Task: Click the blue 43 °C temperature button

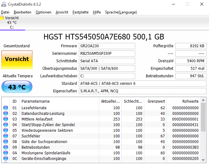Action: click(x=17, y=87)
